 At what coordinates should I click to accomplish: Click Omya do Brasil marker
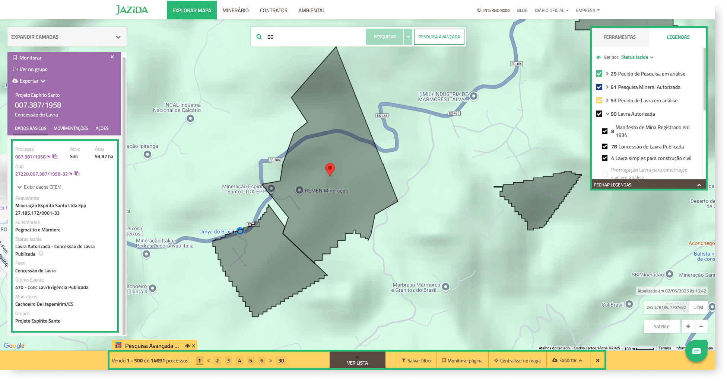[240, 231]
